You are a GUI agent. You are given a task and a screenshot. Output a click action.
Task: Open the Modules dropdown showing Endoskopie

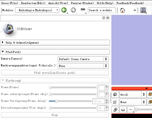tap(37, 10)
